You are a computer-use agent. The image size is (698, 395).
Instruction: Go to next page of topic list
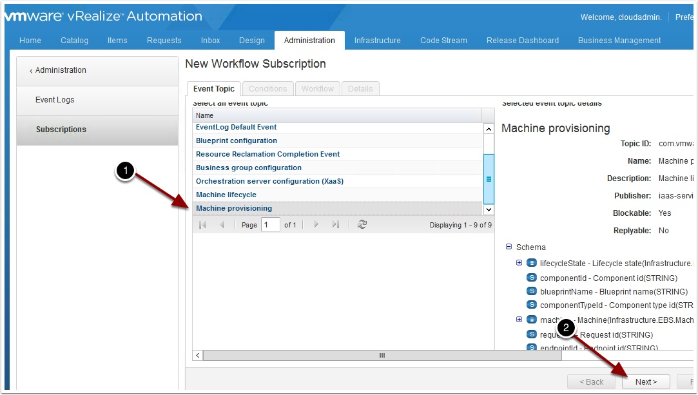[x=316, y=225]
